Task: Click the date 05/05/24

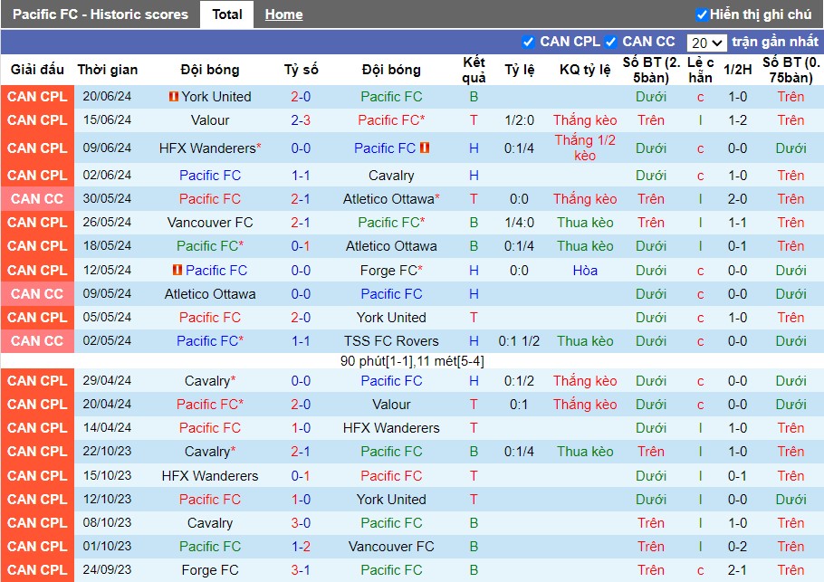Action: point(107,318)
